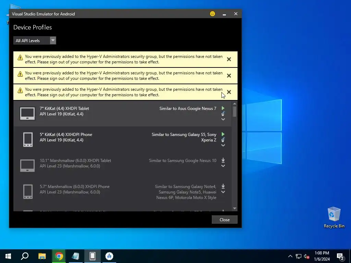351x263 pixels.
Task: Open the Action Center notifications icon
Action: coord(340,256)
